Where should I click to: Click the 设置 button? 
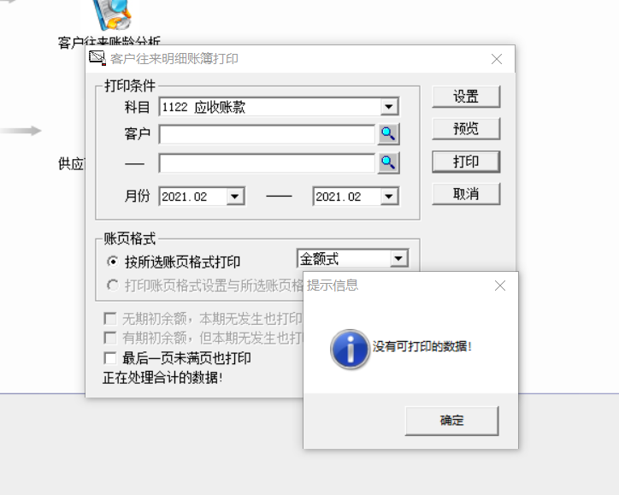[466, 97]
